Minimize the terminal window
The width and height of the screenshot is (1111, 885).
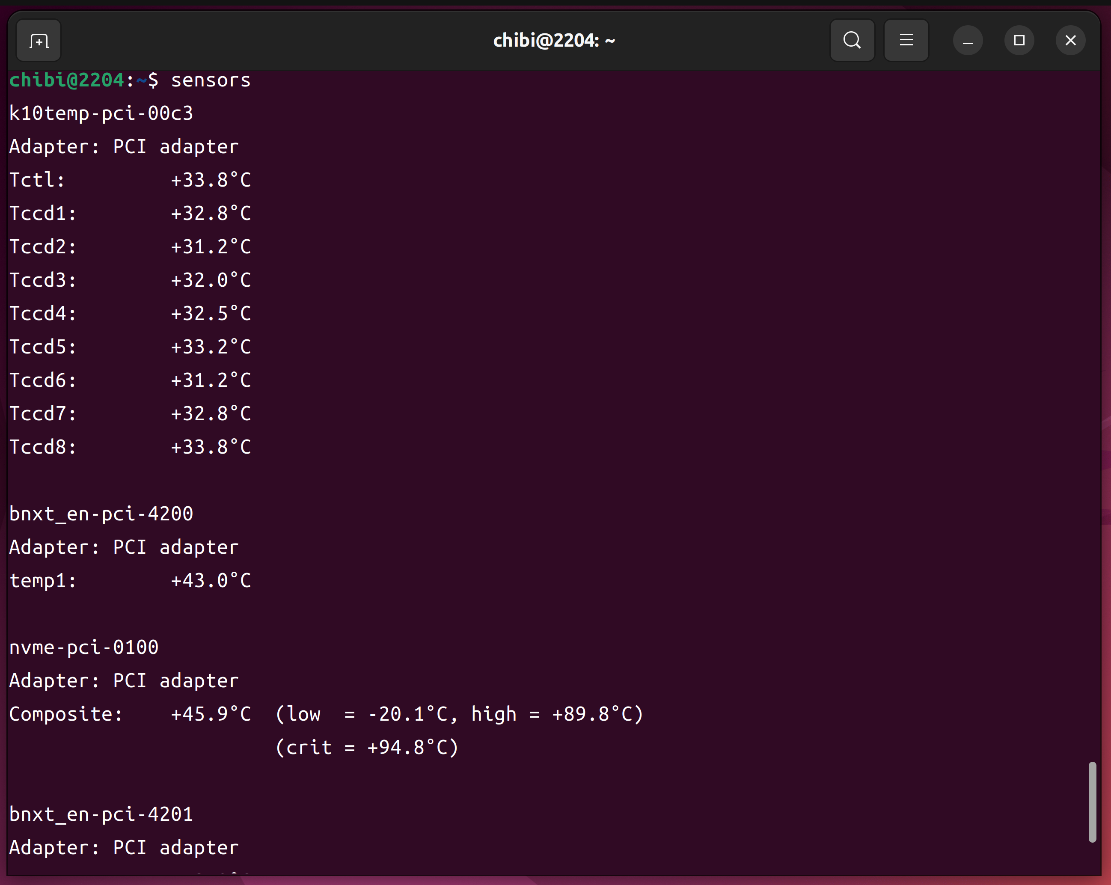point(968,41)
